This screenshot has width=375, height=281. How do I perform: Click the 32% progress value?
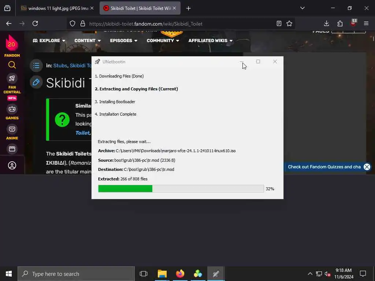coord(270,189)
